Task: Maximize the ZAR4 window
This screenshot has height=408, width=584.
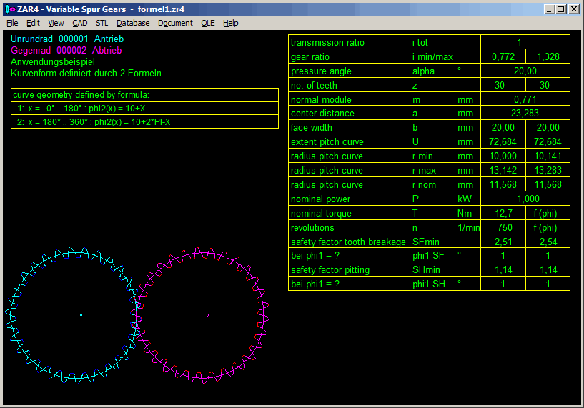Action: click(560, 9)
